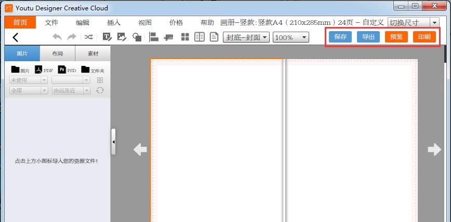451x222 pixels.
Task: Open the 全部 filter dropdown
Action: [29, 90]
